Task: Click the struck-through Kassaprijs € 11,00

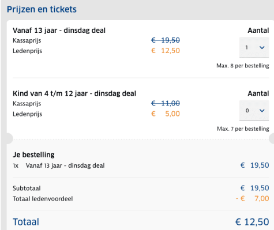Action: 166,103
